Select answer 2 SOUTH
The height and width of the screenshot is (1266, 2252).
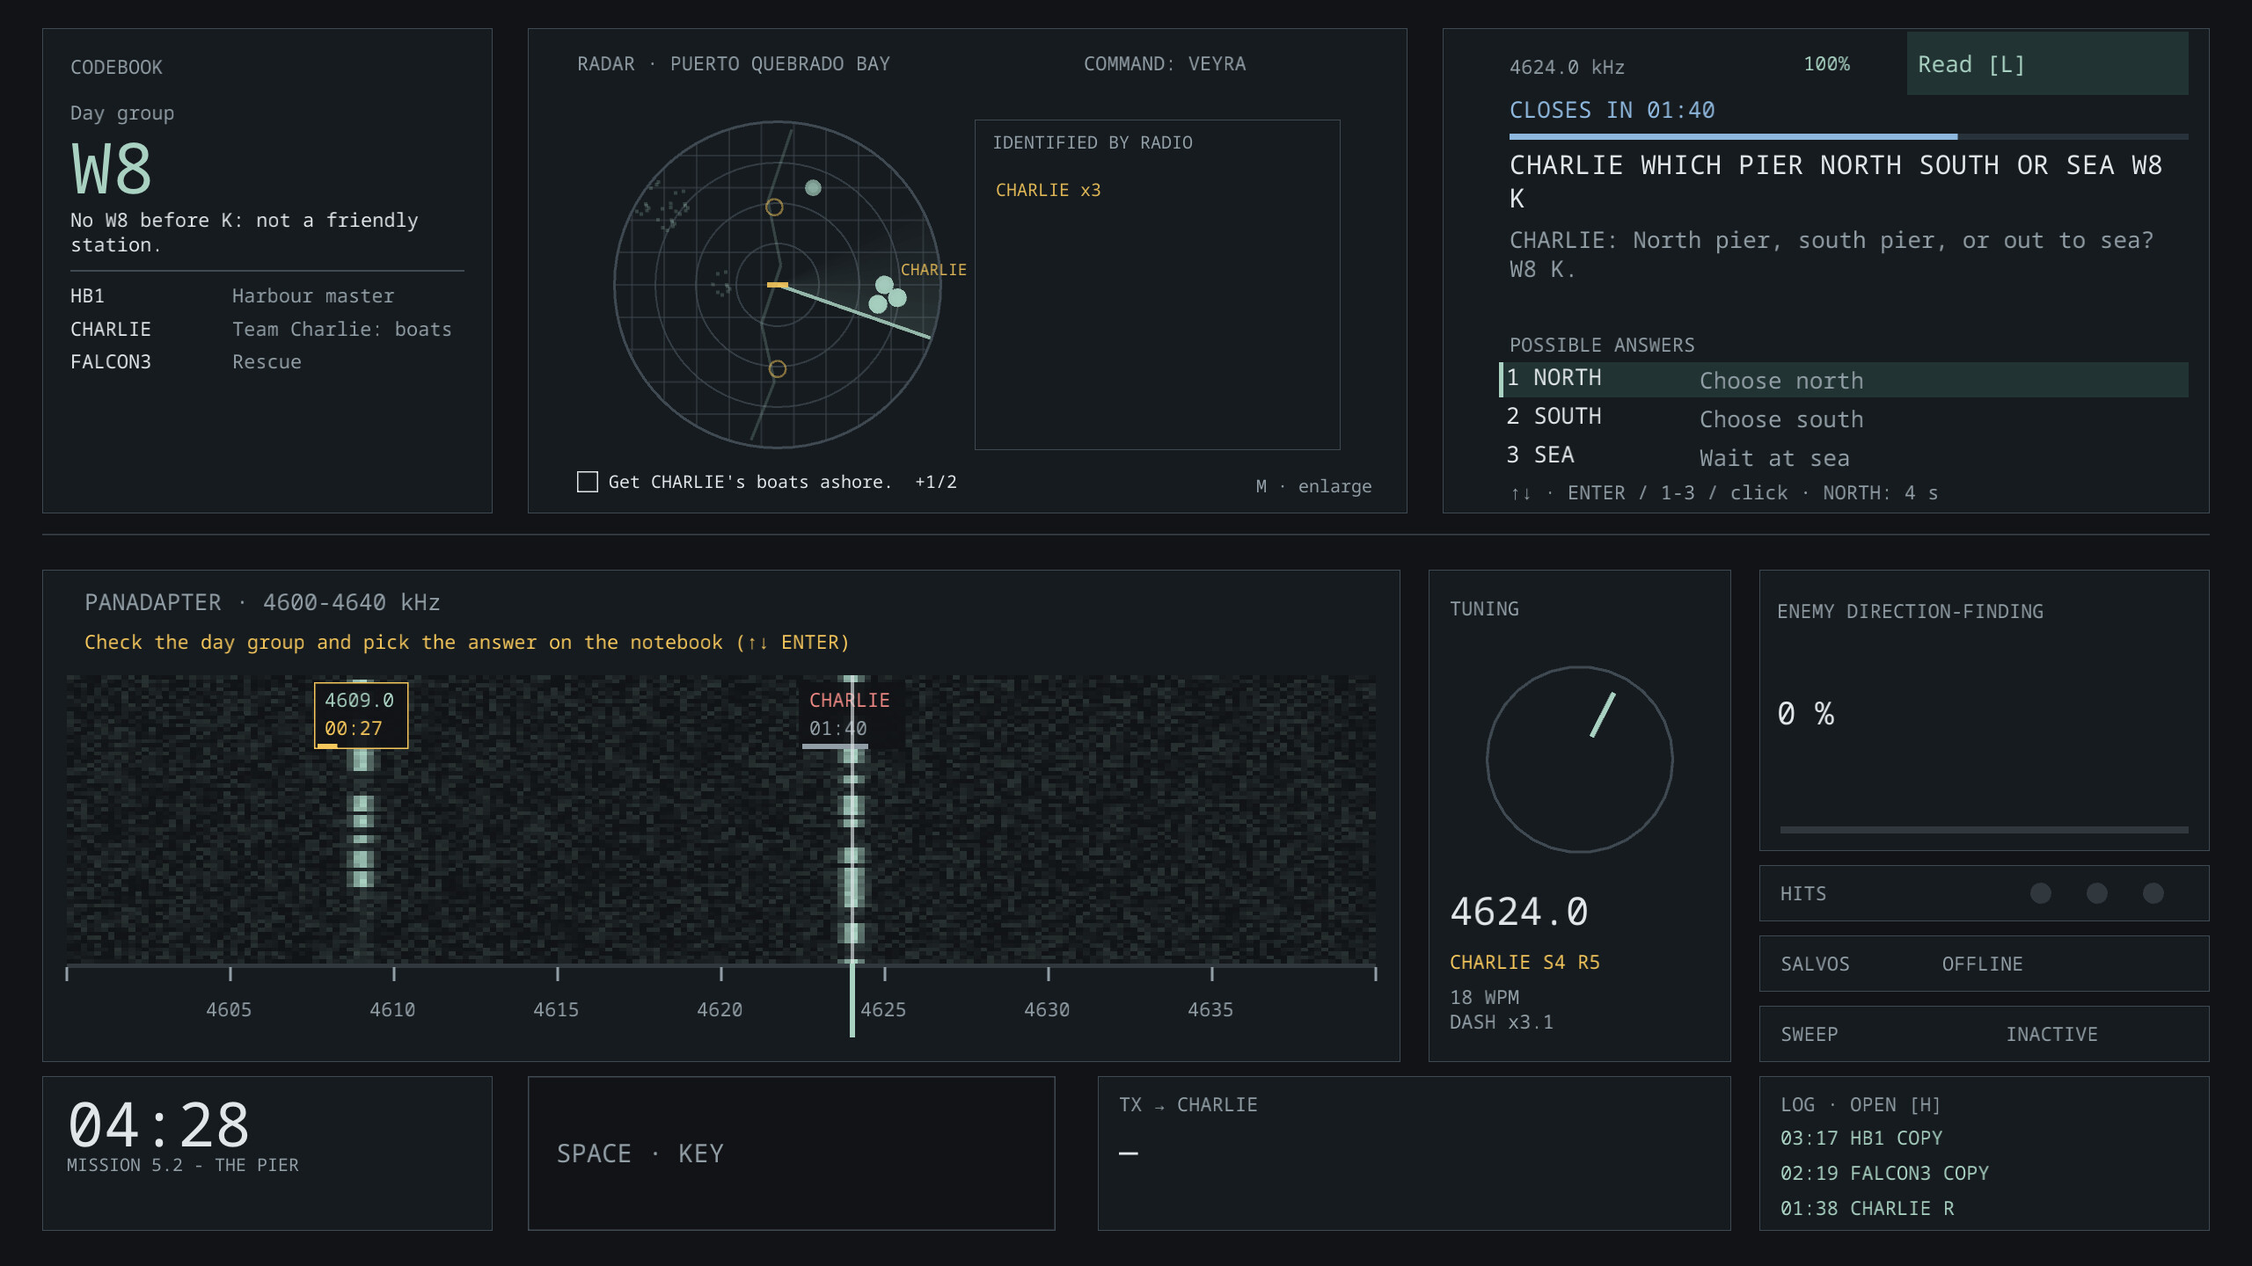(1844, 418)
